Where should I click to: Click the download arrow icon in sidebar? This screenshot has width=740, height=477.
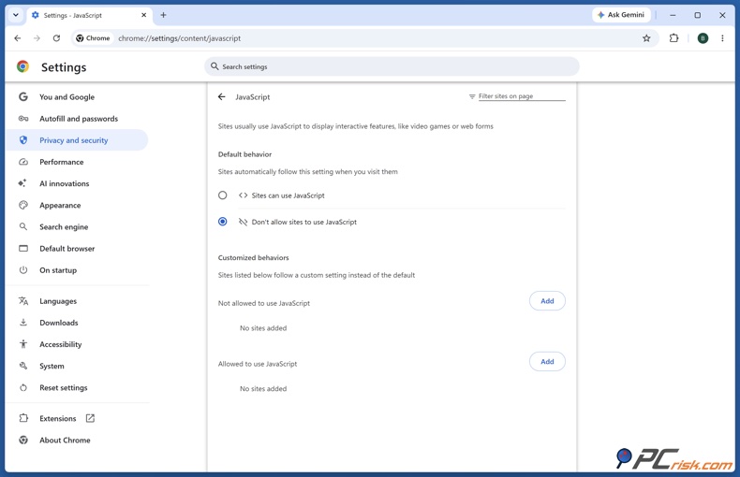[x=23, y=323]
